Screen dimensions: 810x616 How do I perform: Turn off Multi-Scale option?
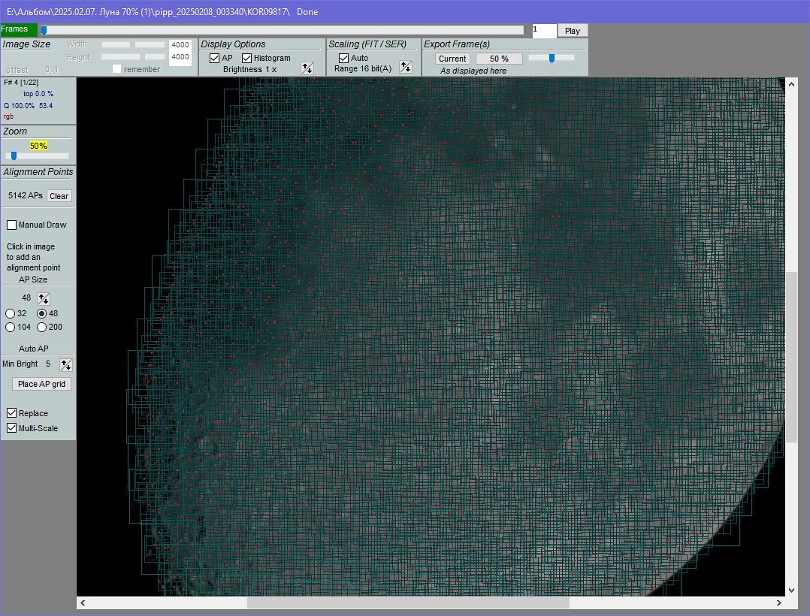pos(12,428)
